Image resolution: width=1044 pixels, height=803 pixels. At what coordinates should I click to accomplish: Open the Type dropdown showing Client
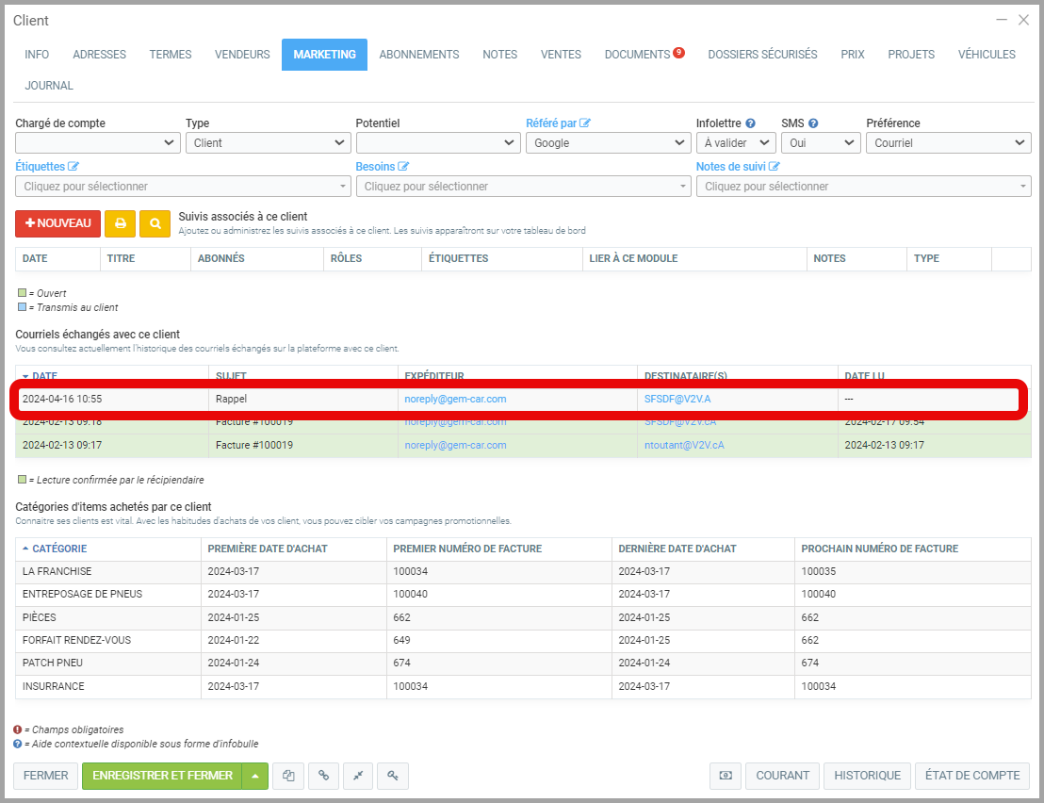click(x=268, y=143)
